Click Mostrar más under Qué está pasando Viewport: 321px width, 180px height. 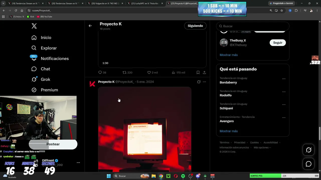pos(229,131)
